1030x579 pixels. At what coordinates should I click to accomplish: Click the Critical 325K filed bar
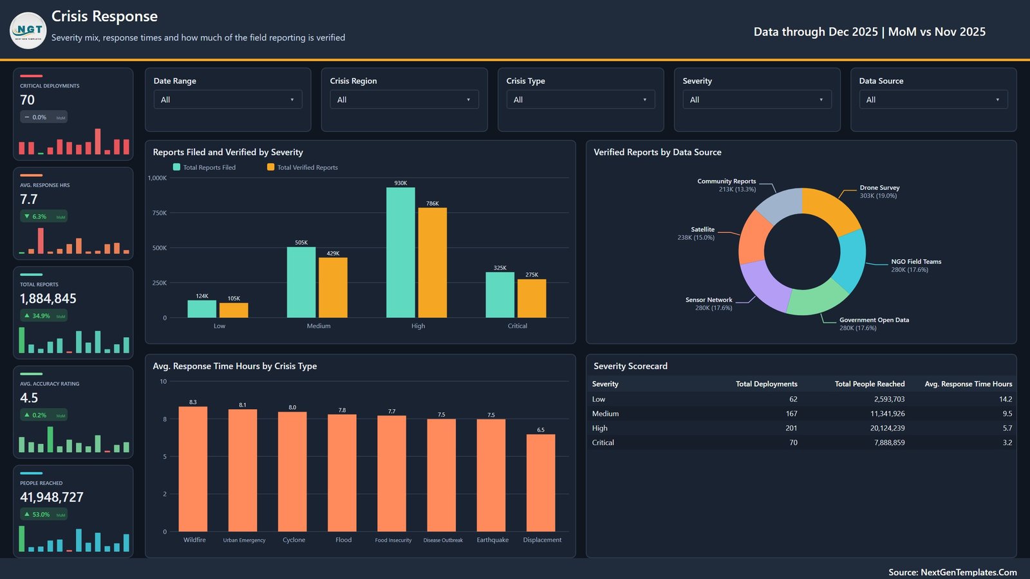(x=500, y=295)
